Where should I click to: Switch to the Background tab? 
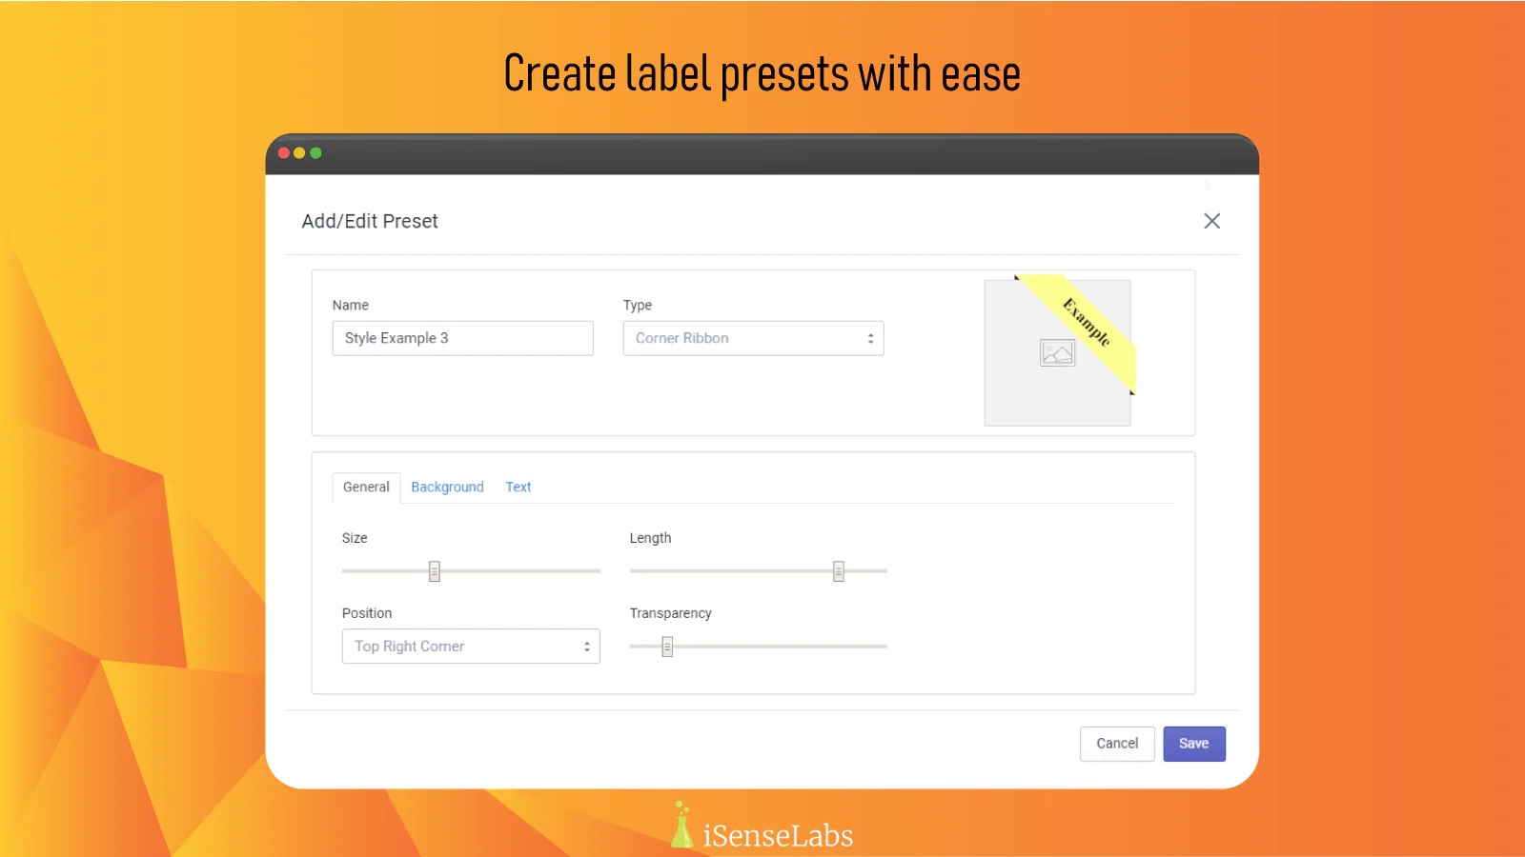(x=447, y=487)
